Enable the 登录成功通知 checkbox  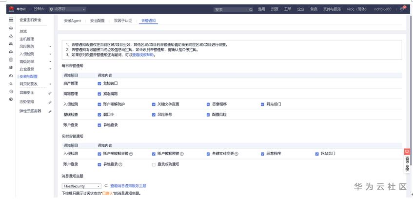[x=154, y=164]
